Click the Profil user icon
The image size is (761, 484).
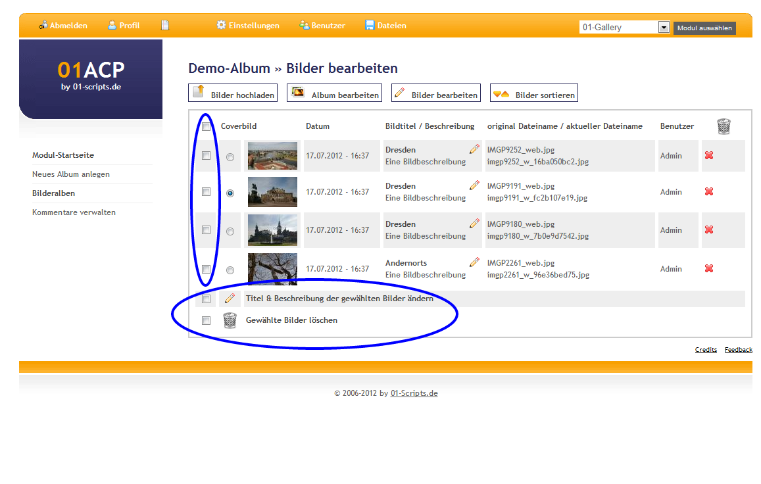[x=112, y=25]
